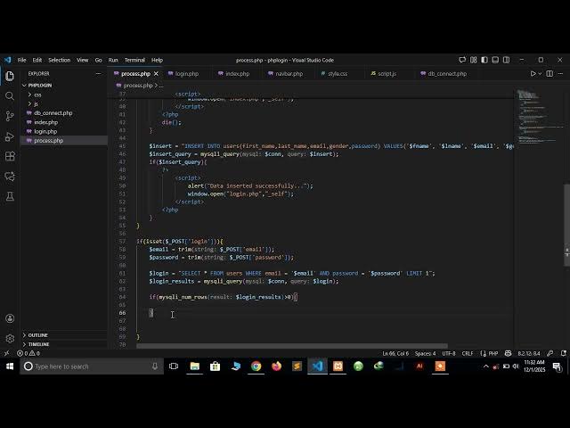Open the File menu

click(21, 60)
